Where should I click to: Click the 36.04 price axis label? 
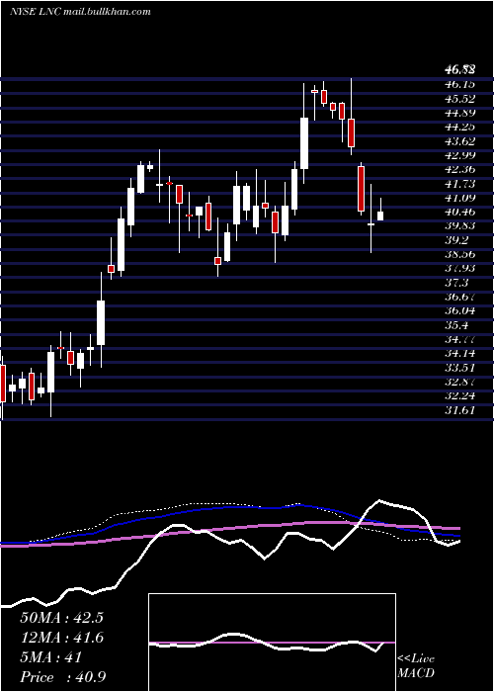tap(459, 310)
